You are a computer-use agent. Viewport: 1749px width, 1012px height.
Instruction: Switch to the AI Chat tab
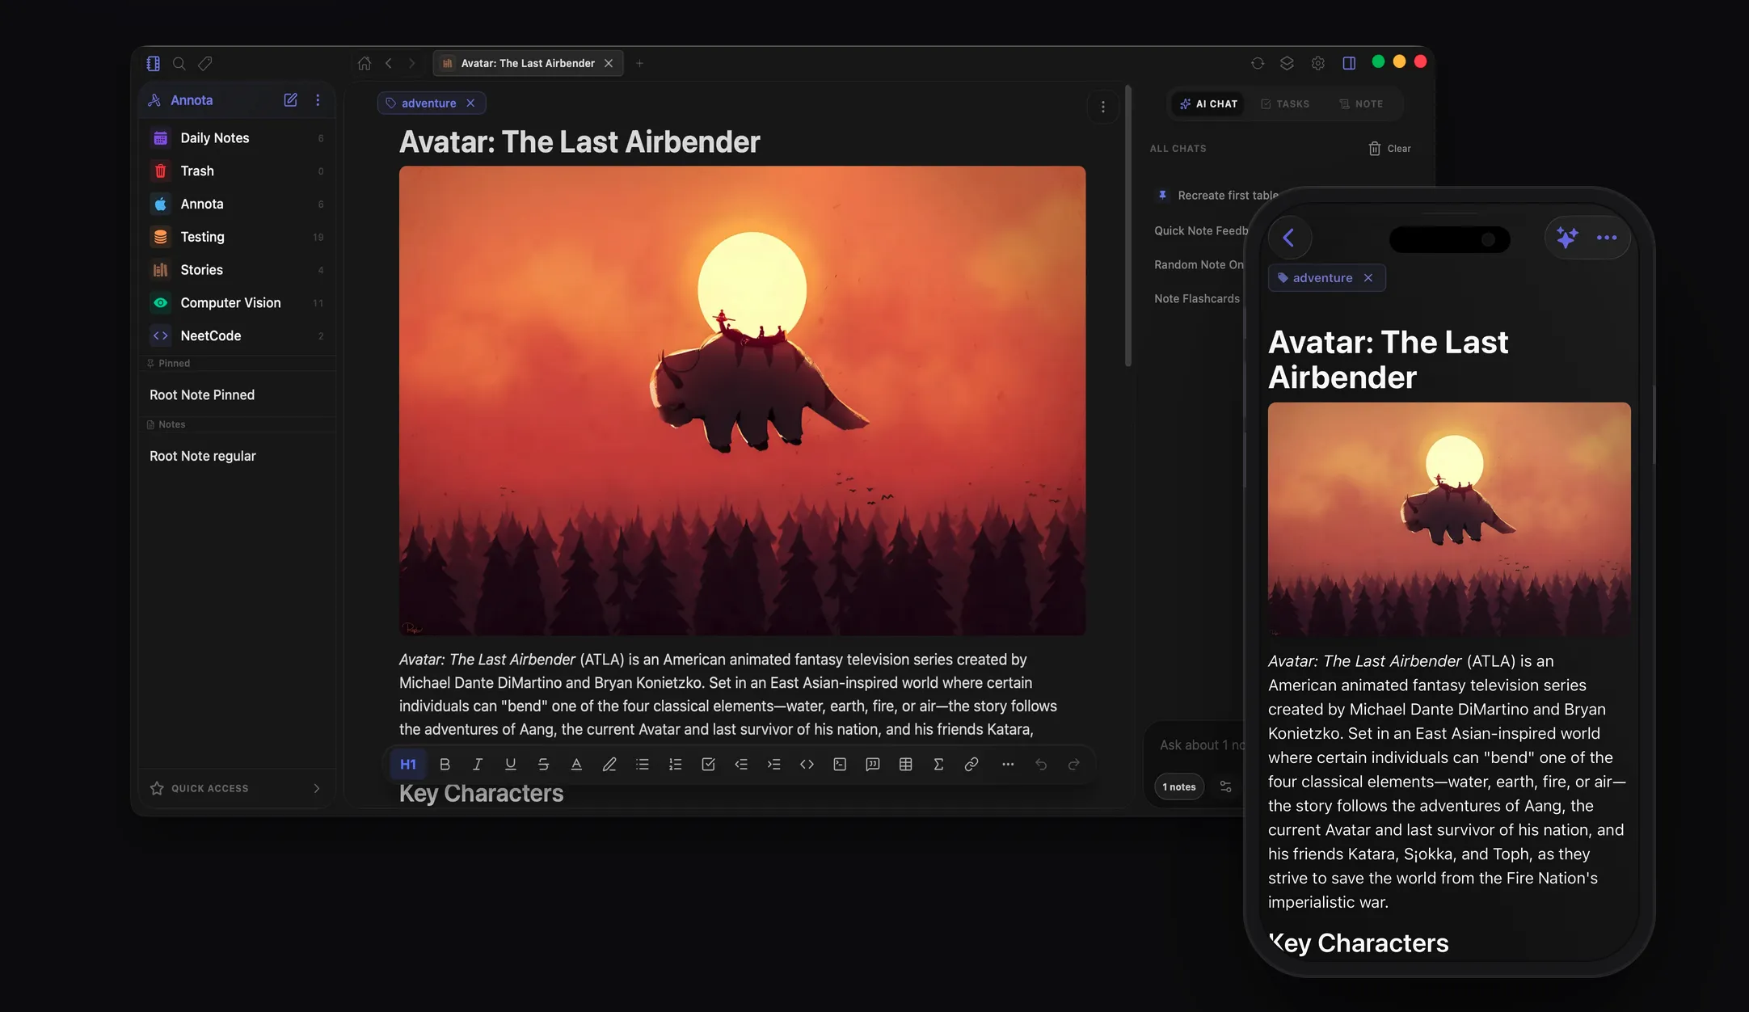pyautogui.click(x=1209, y=104)
